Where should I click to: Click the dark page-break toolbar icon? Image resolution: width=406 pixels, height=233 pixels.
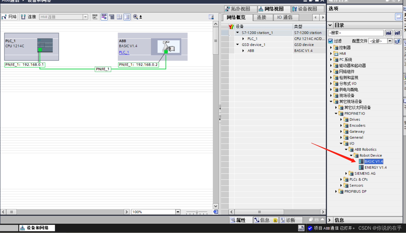(x=112, y=17)
